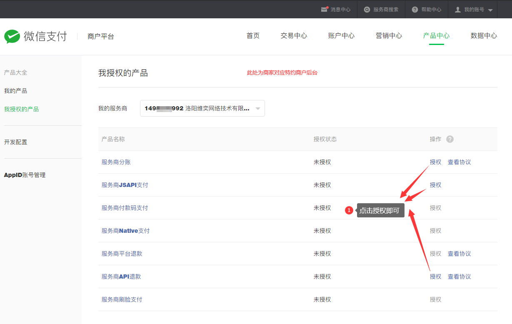512x324 pixels.
Task: Click 授权 for 服务商刷脸支付
Action: point(435,299)
